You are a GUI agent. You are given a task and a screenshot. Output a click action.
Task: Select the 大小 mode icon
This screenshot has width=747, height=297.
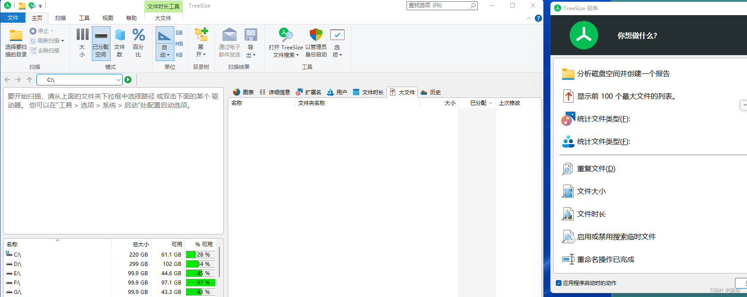click(82, 35)
